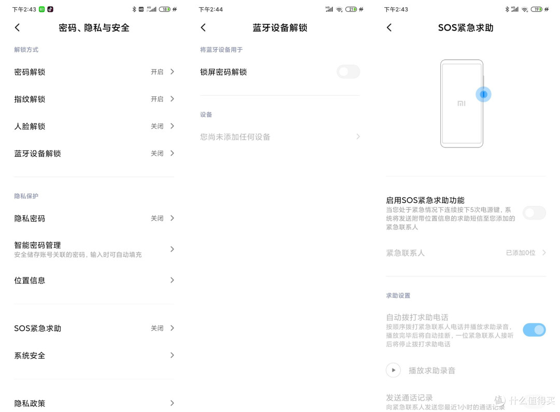Viewport: 560px width, 412px height.
Task: Tap battery indicator showing 19 in status bar
Action: tap(537, 9)
